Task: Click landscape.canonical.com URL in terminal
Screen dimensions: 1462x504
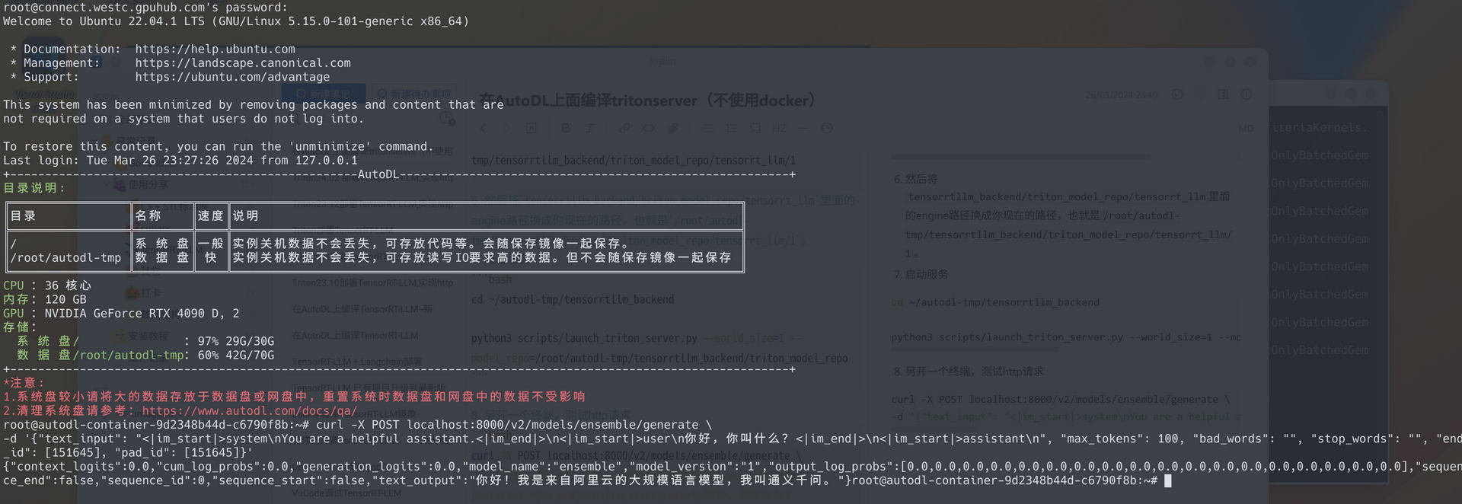Action: 243,63
